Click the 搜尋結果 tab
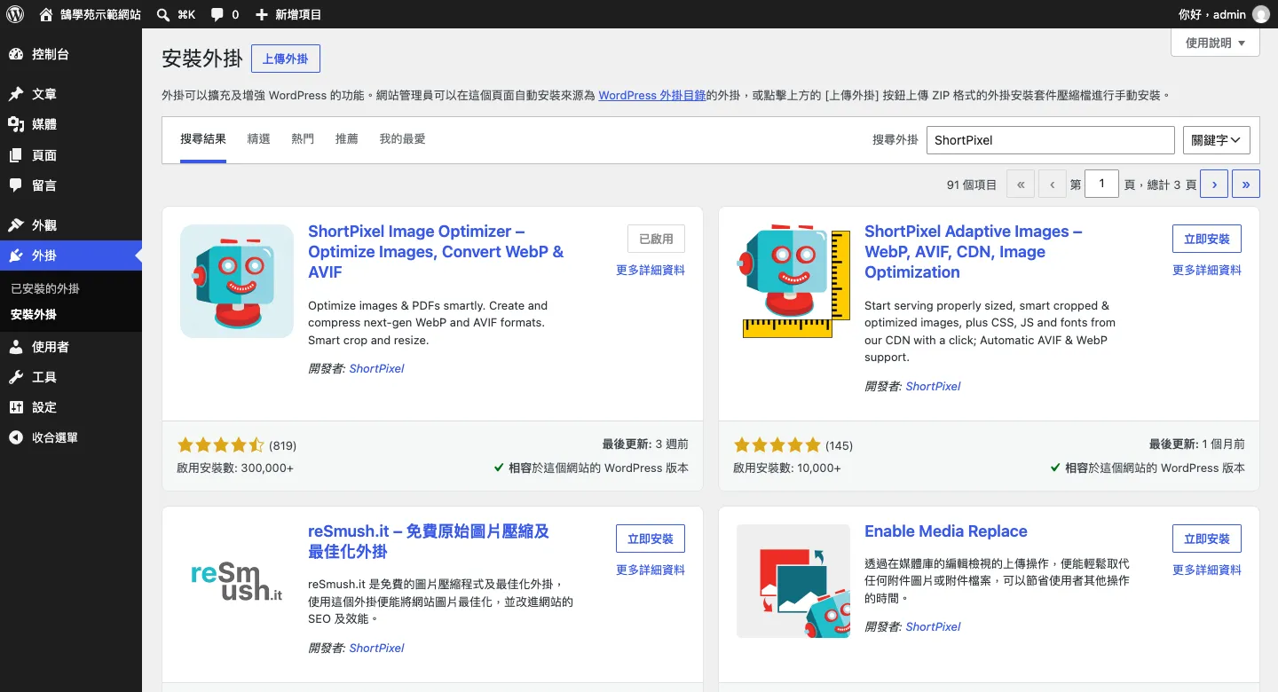The height and width of the screenshot is (692, 1278). (x=203, y=139)
